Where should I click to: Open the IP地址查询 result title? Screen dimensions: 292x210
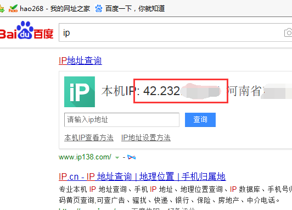click(x=80, y=60)
